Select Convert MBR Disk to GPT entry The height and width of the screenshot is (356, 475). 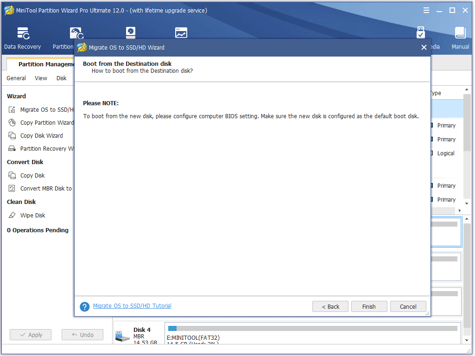pyautogui.click(x=46, y=189)
